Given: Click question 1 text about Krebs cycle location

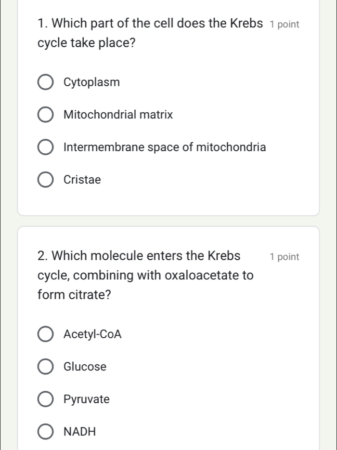Looking at the screenshot, I should point(149,33).
